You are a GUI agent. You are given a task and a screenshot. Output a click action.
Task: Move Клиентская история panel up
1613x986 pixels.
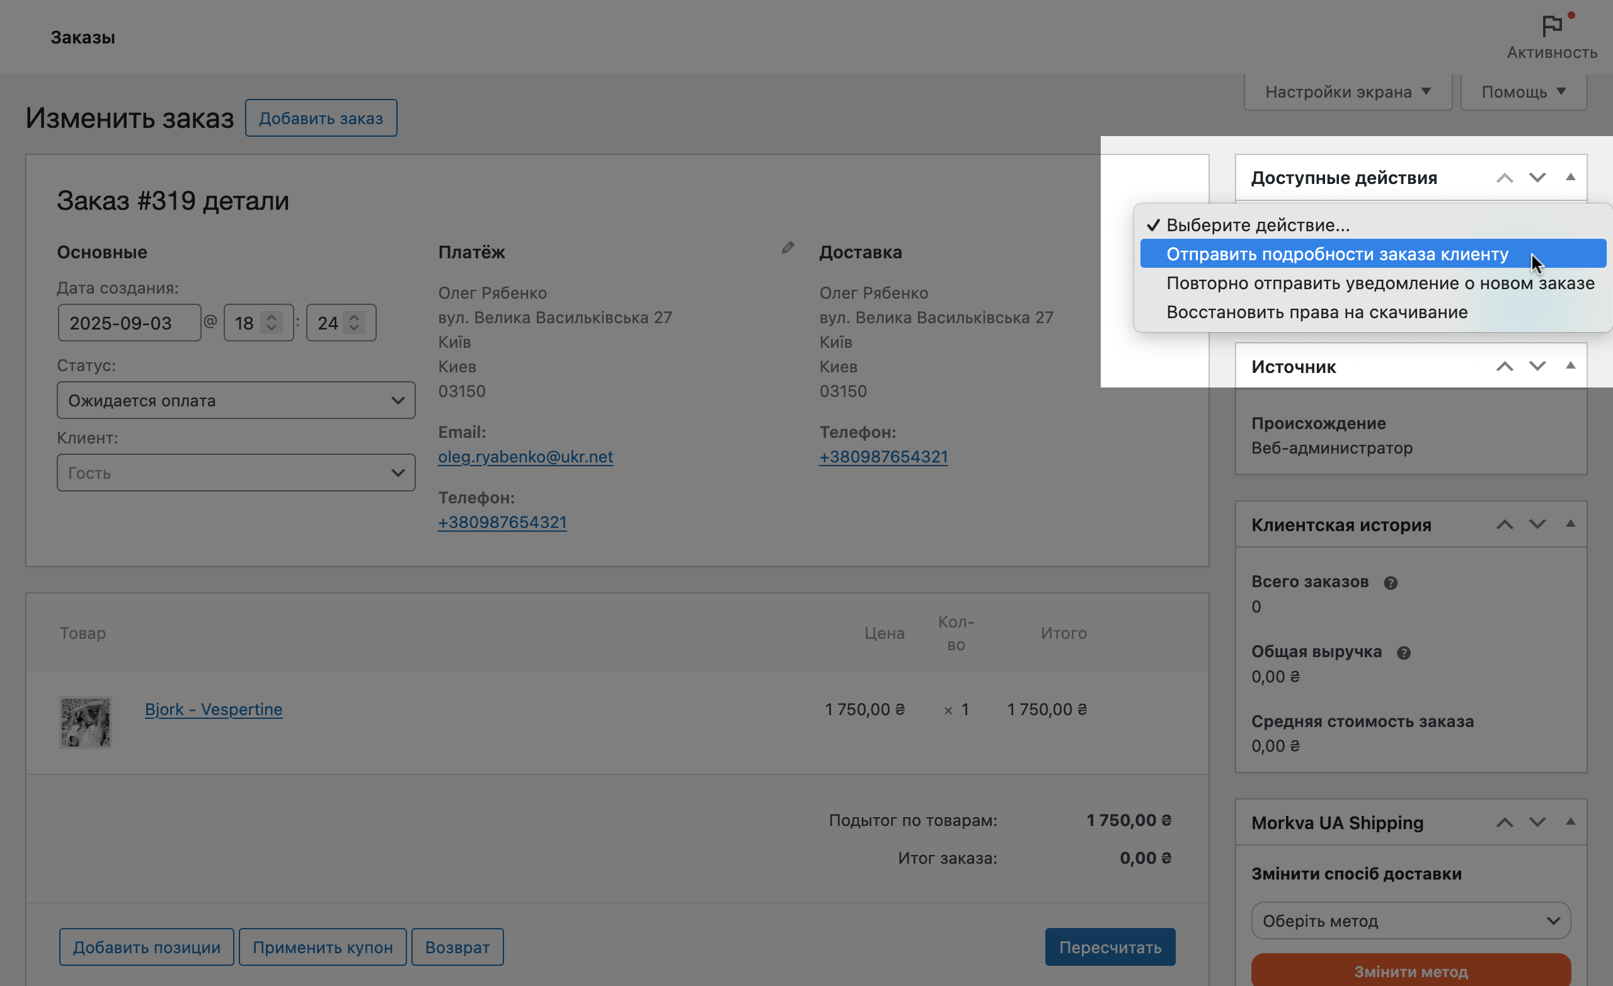tap(1505, 525)
